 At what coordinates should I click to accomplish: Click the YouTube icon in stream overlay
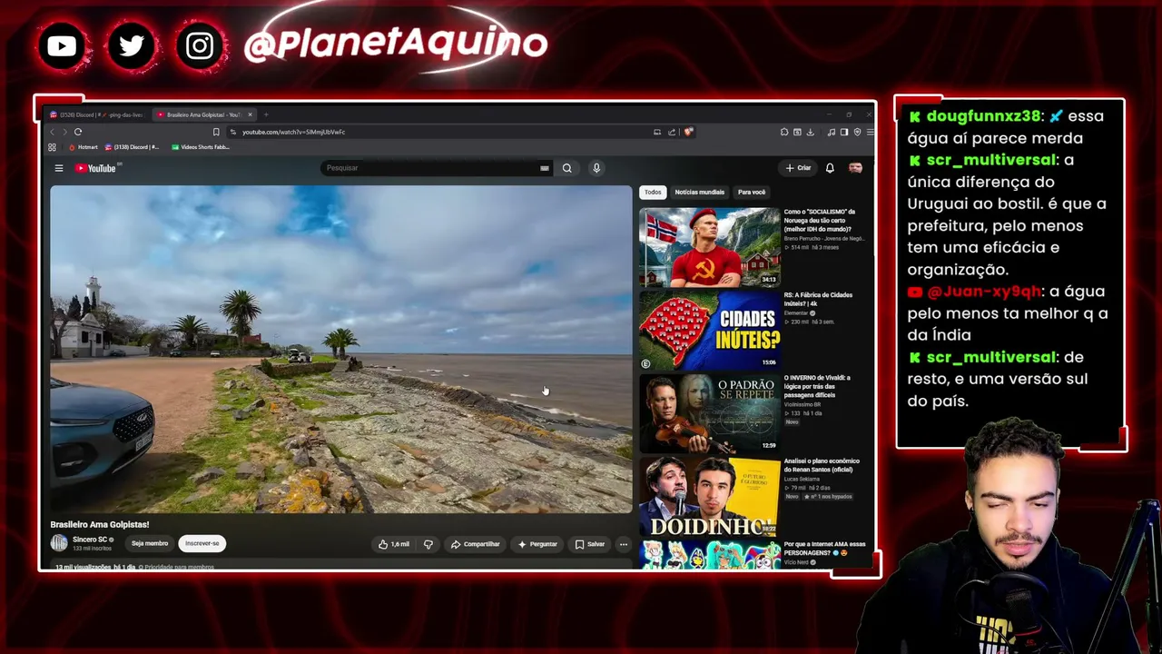62,45
